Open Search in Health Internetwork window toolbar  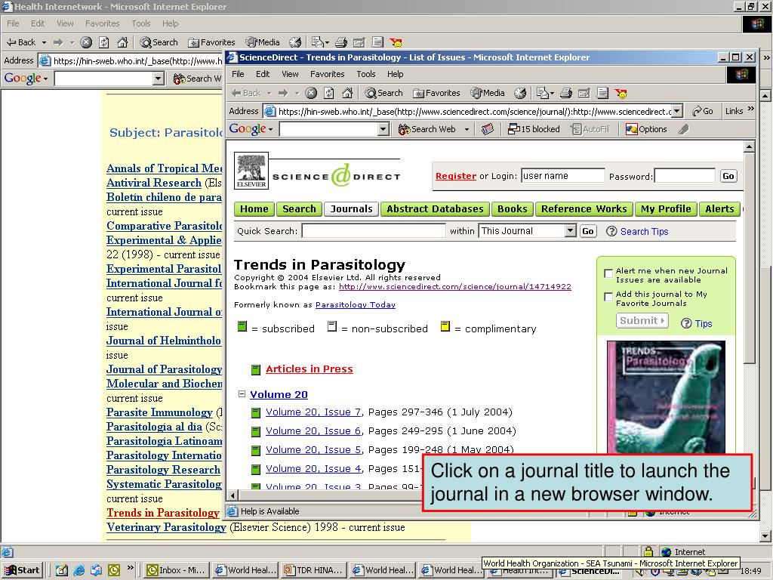[159, 42]
